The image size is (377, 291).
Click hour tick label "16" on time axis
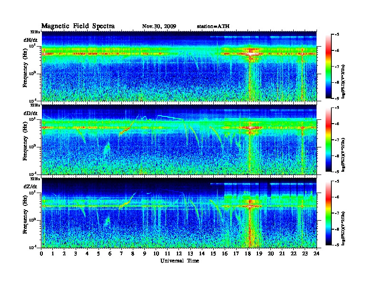click(225, 254)
